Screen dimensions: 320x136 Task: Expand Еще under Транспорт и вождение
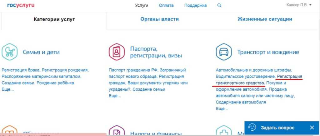pyautogui.click(x=222, y=109)
